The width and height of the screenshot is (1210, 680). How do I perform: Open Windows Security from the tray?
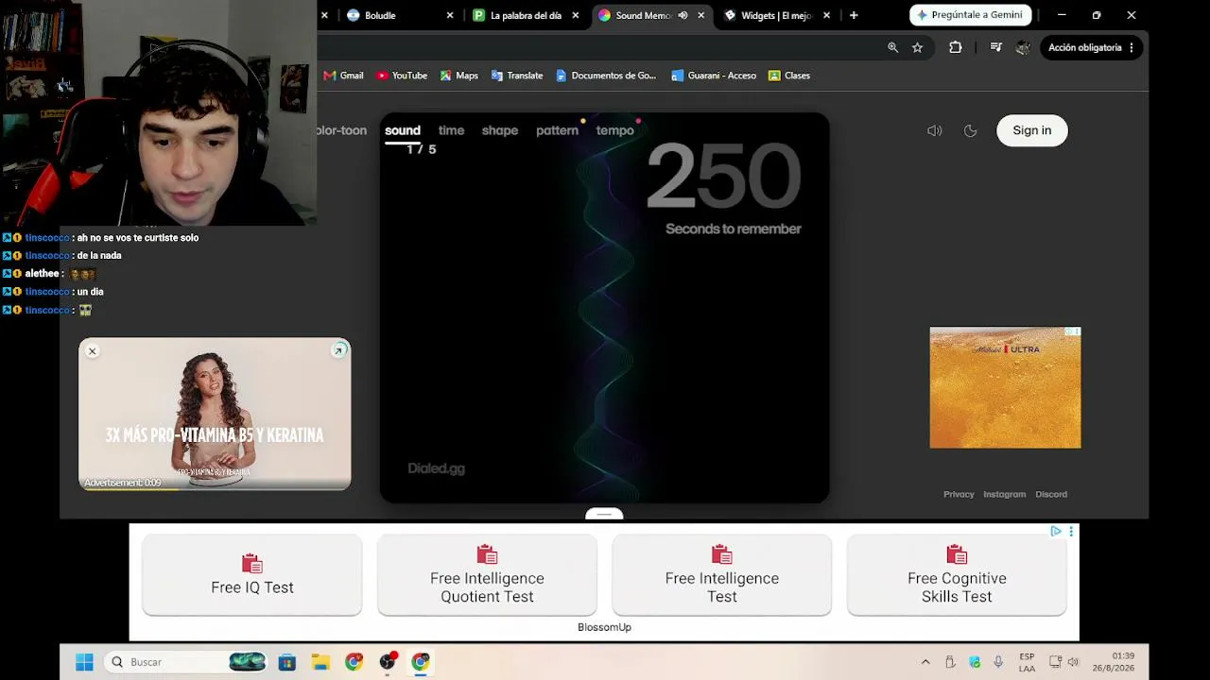[975, 662]
